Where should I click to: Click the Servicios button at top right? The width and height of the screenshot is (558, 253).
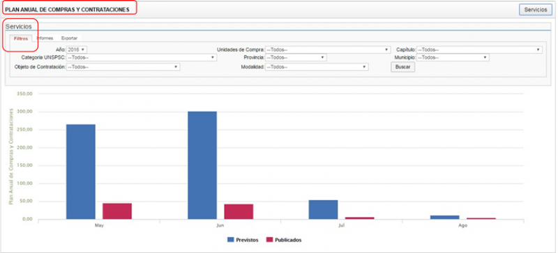tap(536, 10)
